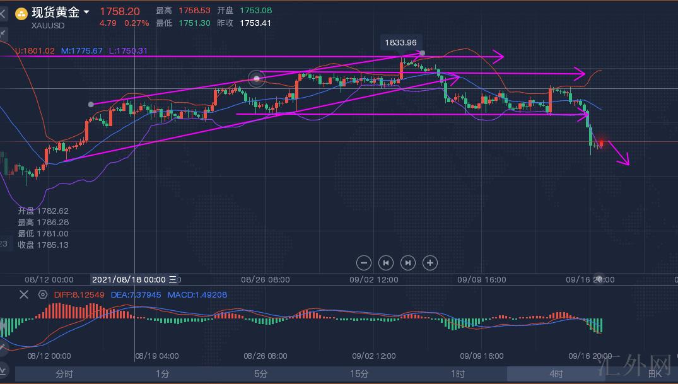
Task: Jump to the latest chart data
Action: (408, 262)
